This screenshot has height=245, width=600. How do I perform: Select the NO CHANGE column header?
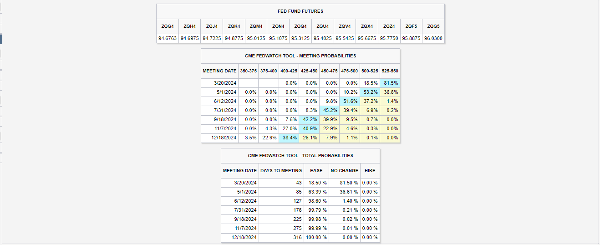click(344, 171)
